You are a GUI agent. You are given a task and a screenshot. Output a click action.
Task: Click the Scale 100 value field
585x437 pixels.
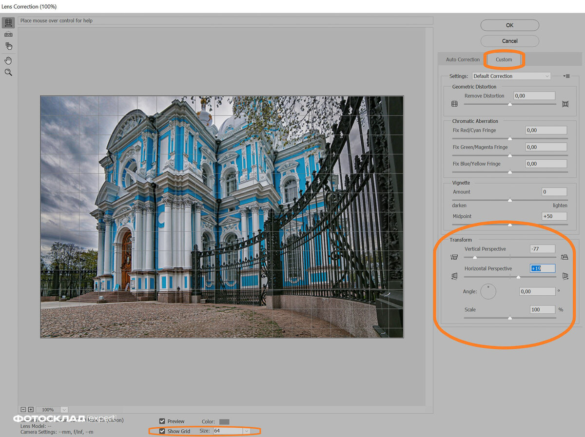point(543,309)
